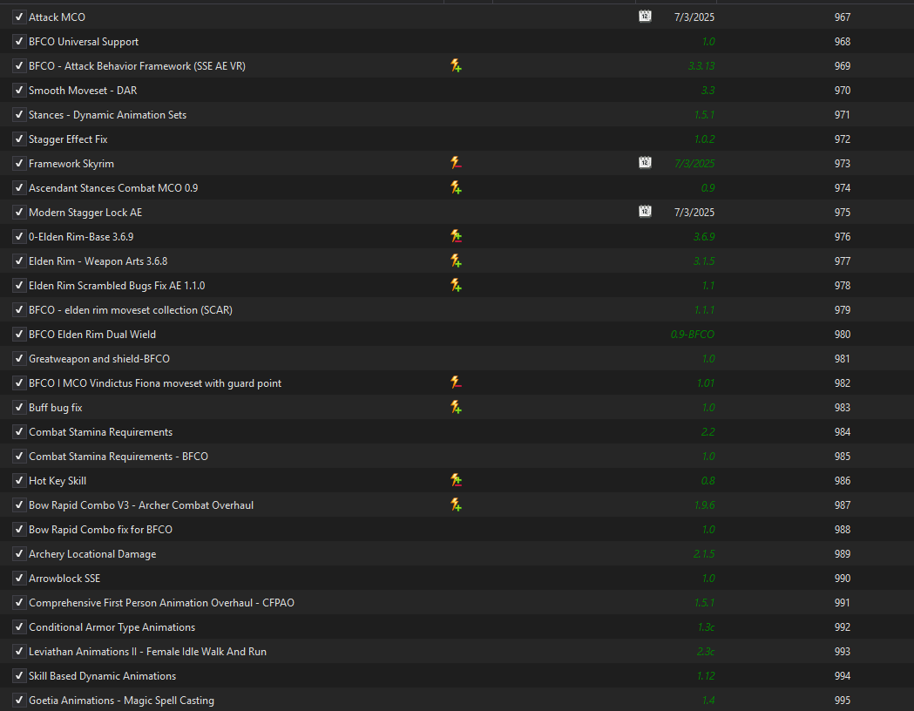Disable the Attack MCO mod checkbox
The width and height of the screenshot is (914, 711).
point(19,17)
